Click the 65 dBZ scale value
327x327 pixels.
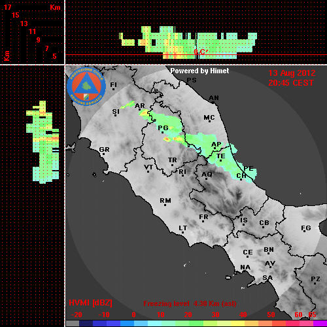tap(312, 315)
